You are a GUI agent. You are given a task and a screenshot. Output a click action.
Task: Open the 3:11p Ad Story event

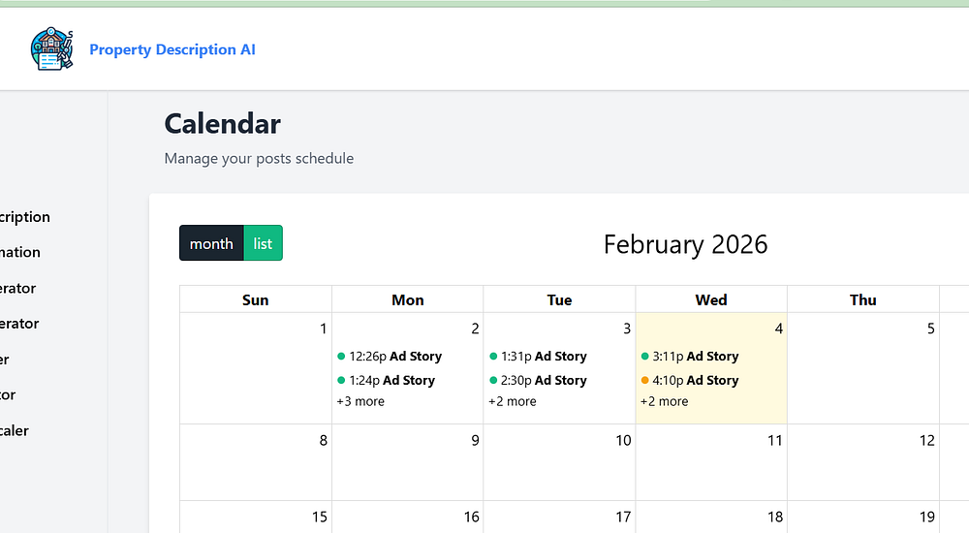696,357
